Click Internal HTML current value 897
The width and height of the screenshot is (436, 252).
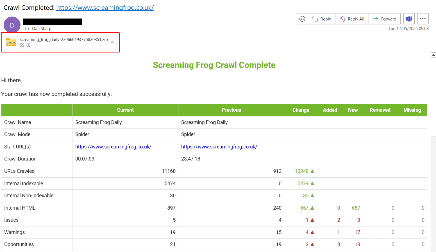[x=171, y=208]
